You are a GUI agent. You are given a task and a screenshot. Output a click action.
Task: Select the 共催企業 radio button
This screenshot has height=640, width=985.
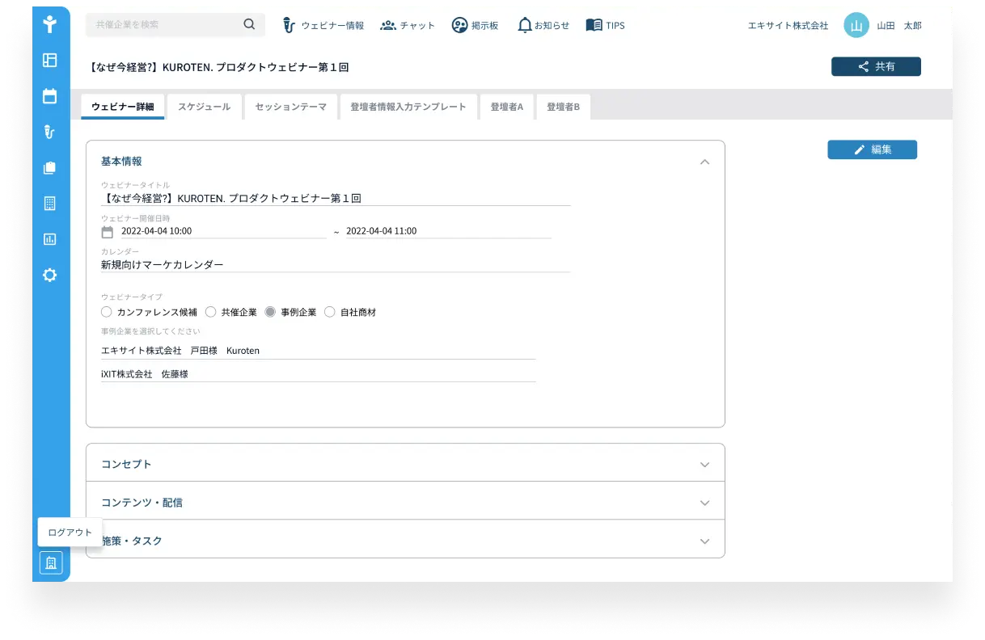pos(211,312)
